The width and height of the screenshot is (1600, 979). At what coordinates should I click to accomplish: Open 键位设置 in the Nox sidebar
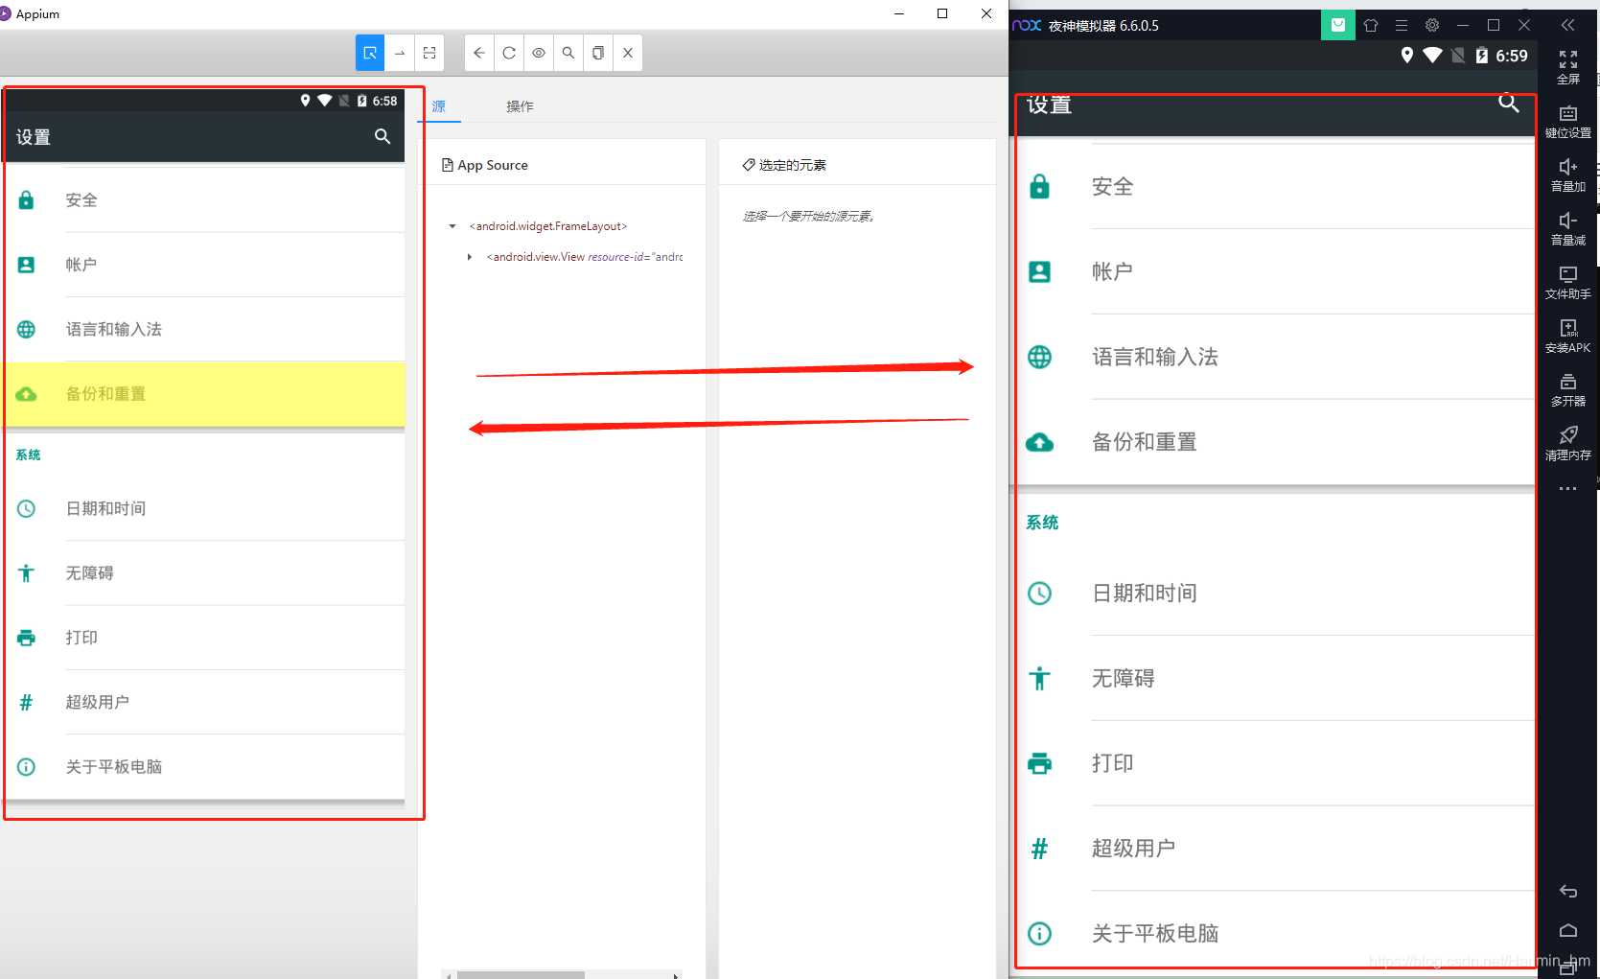[x=1567, y=122]
